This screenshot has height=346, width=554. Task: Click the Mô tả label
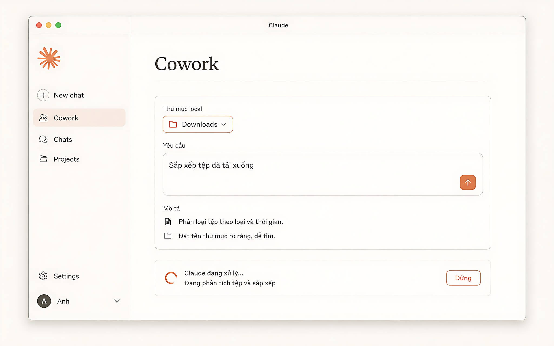pyautogui.click(x=172, y=208)
